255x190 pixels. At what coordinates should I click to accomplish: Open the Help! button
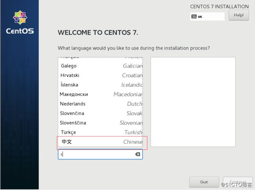[239, 15]
